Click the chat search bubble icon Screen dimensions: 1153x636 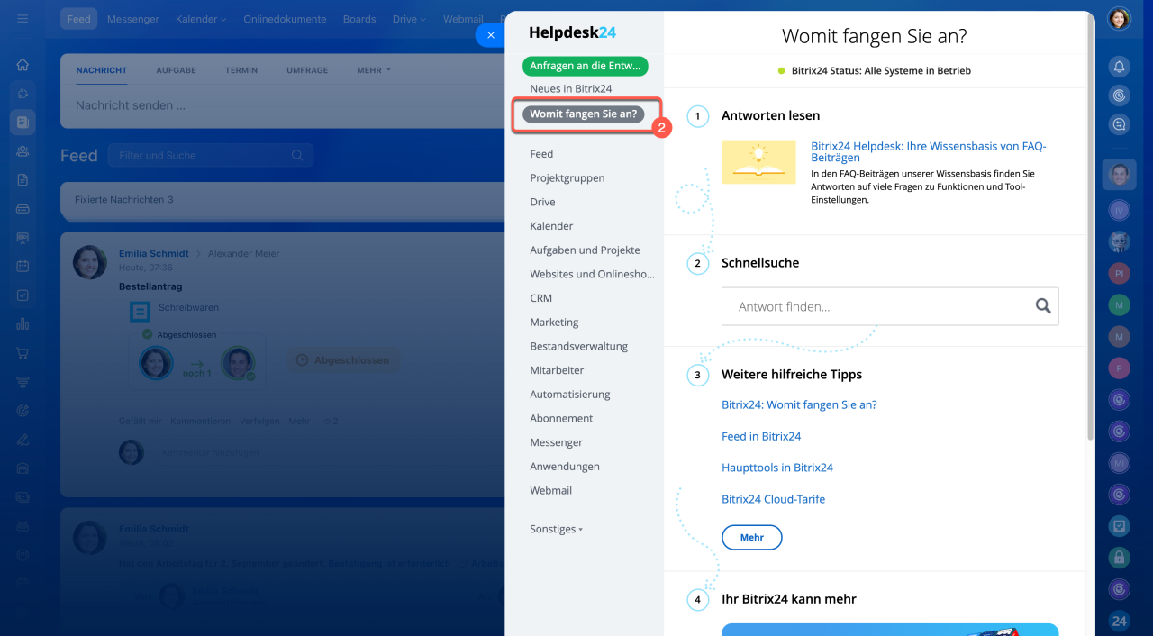[1119, 124]
